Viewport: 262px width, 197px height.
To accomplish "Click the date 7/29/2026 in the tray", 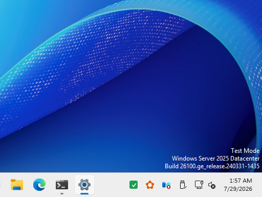I will click(238, 189).
